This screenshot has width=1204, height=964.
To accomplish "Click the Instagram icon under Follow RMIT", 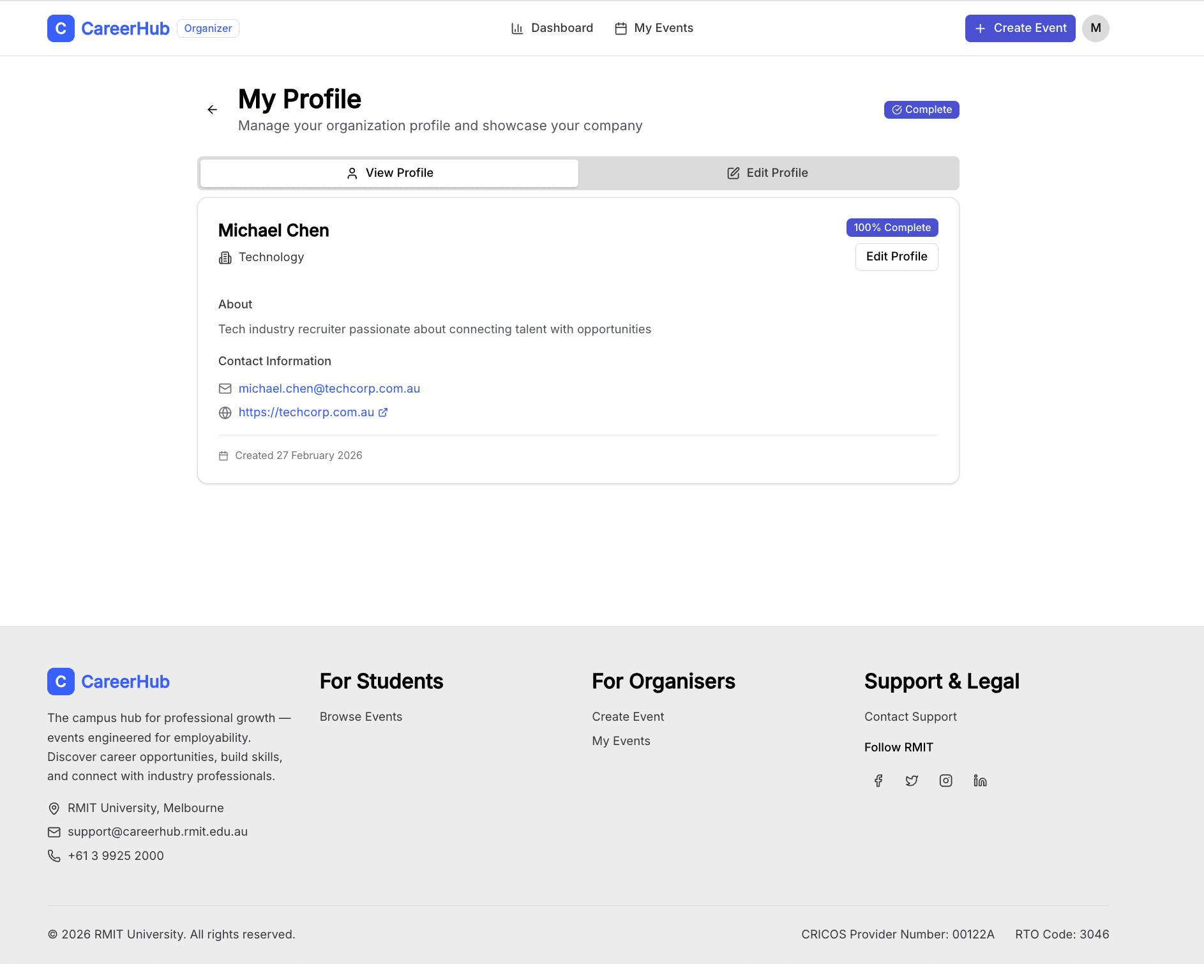I will pyautogui.click(x=945, y=780).
